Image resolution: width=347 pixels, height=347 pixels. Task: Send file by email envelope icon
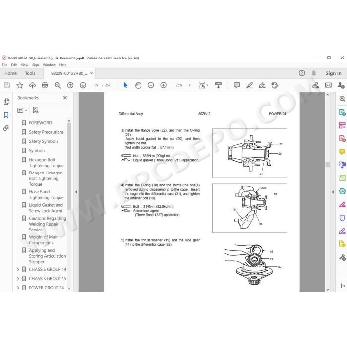(x=328, y=85)
